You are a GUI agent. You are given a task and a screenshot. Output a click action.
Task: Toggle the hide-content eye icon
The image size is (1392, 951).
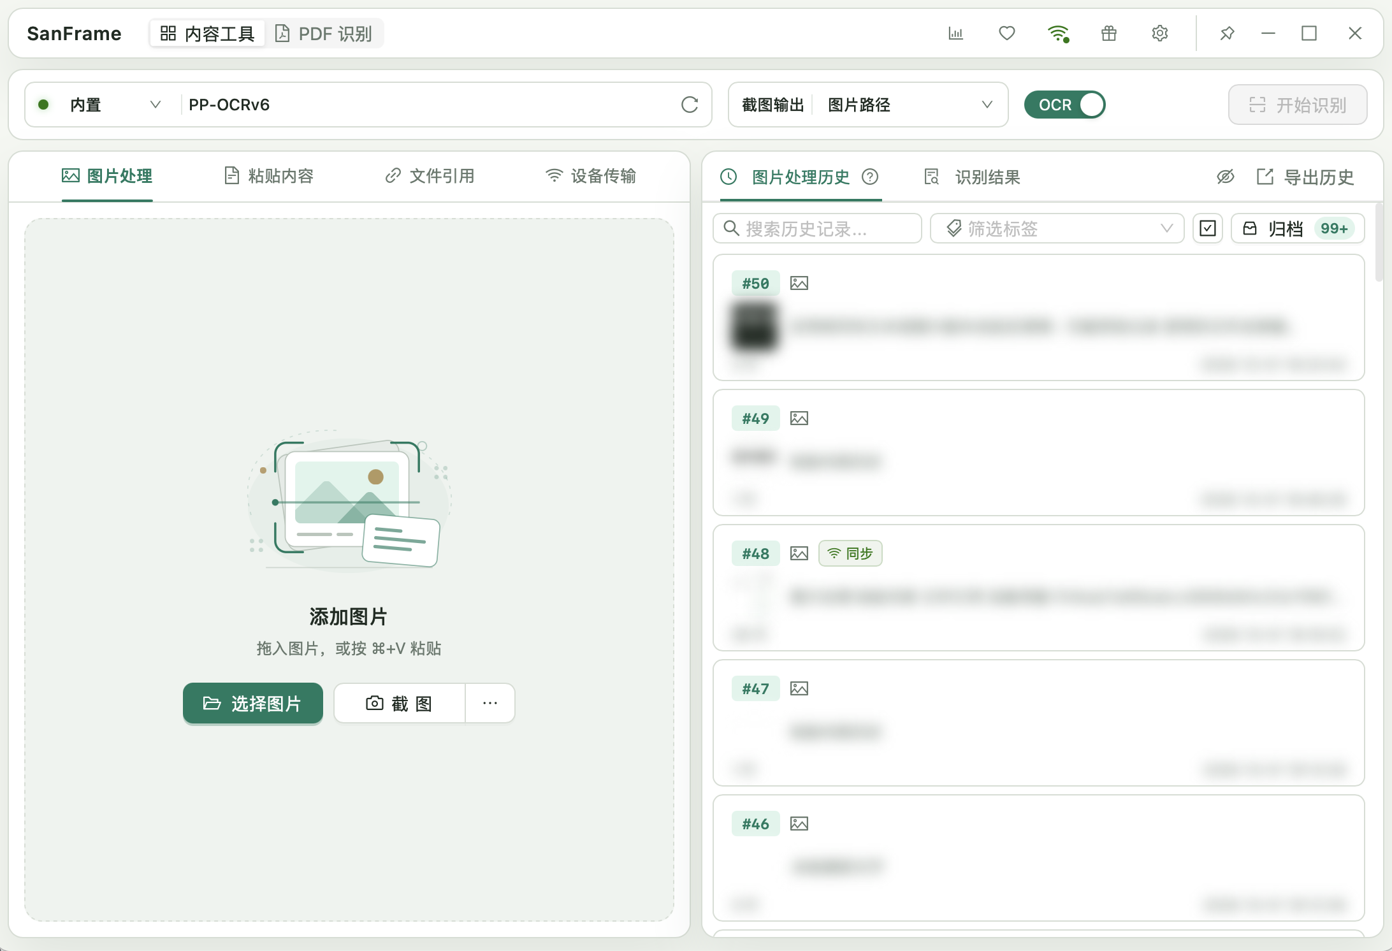pos(1225,177)
